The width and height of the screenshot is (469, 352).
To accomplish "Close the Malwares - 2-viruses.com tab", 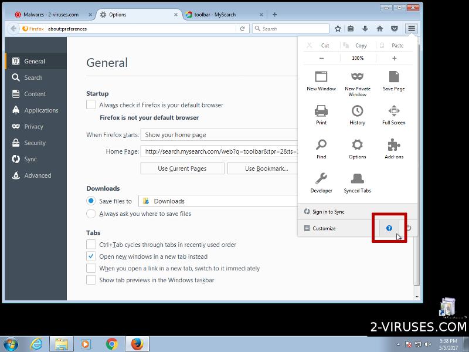I will [x=90, y=15].
